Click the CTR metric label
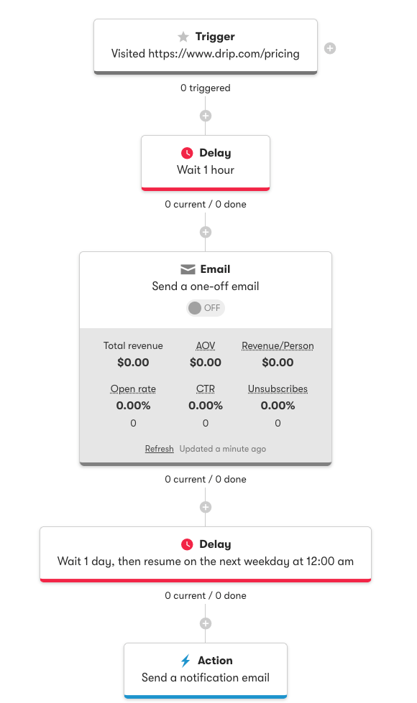This screenshot has width=417, height=703. (206, 388)
